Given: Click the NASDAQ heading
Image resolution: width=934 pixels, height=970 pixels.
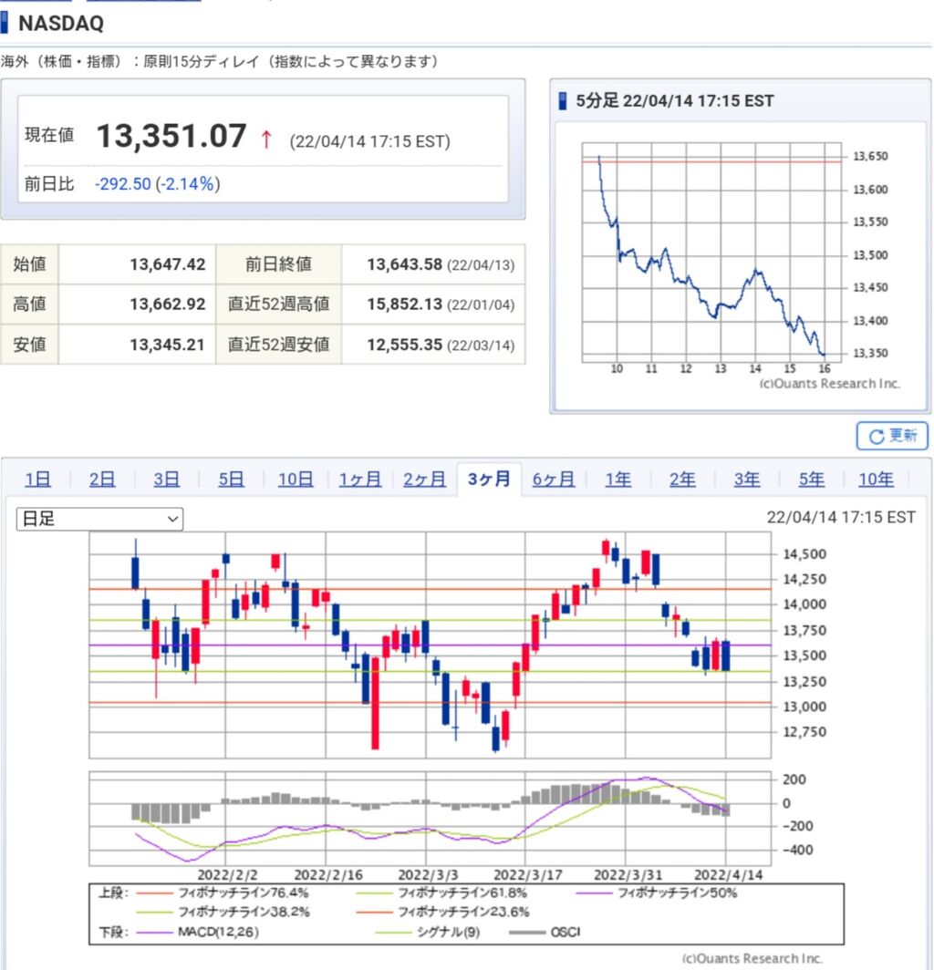Looking at the screenshot, I should pos(61,23).
